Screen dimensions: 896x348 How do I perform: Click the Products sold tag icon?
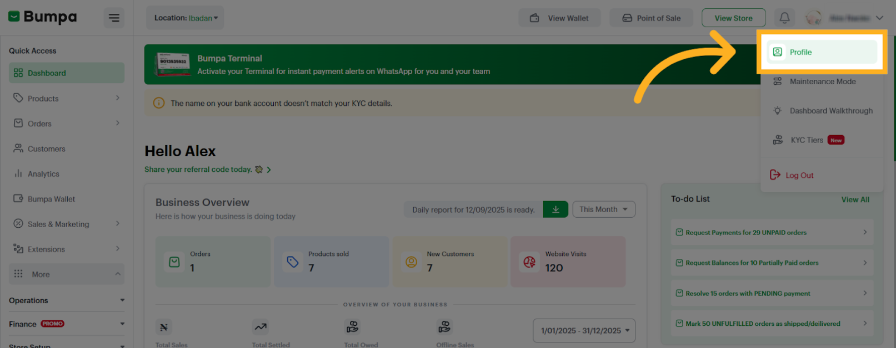(293, 262)
